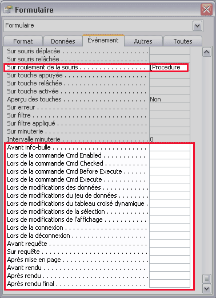This screenshot has width=216, height=298.
Task: Select the Événement tab
Action: point(103,40)
